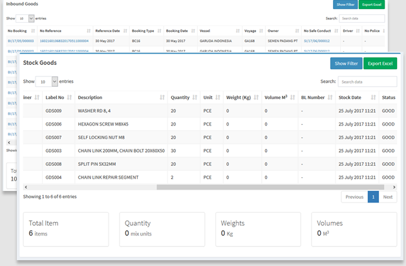Screen dimensions: 406x266
Task: Sort Inbound Goods by Booking Date column
Action: (180, 31)
